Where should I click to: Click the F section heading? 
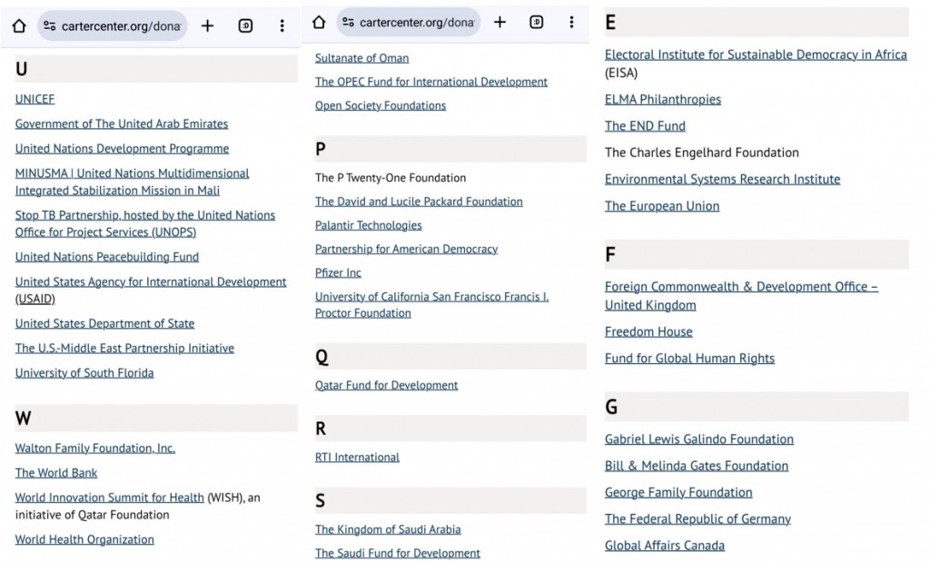pyautogui.click(x=757, y=255)
